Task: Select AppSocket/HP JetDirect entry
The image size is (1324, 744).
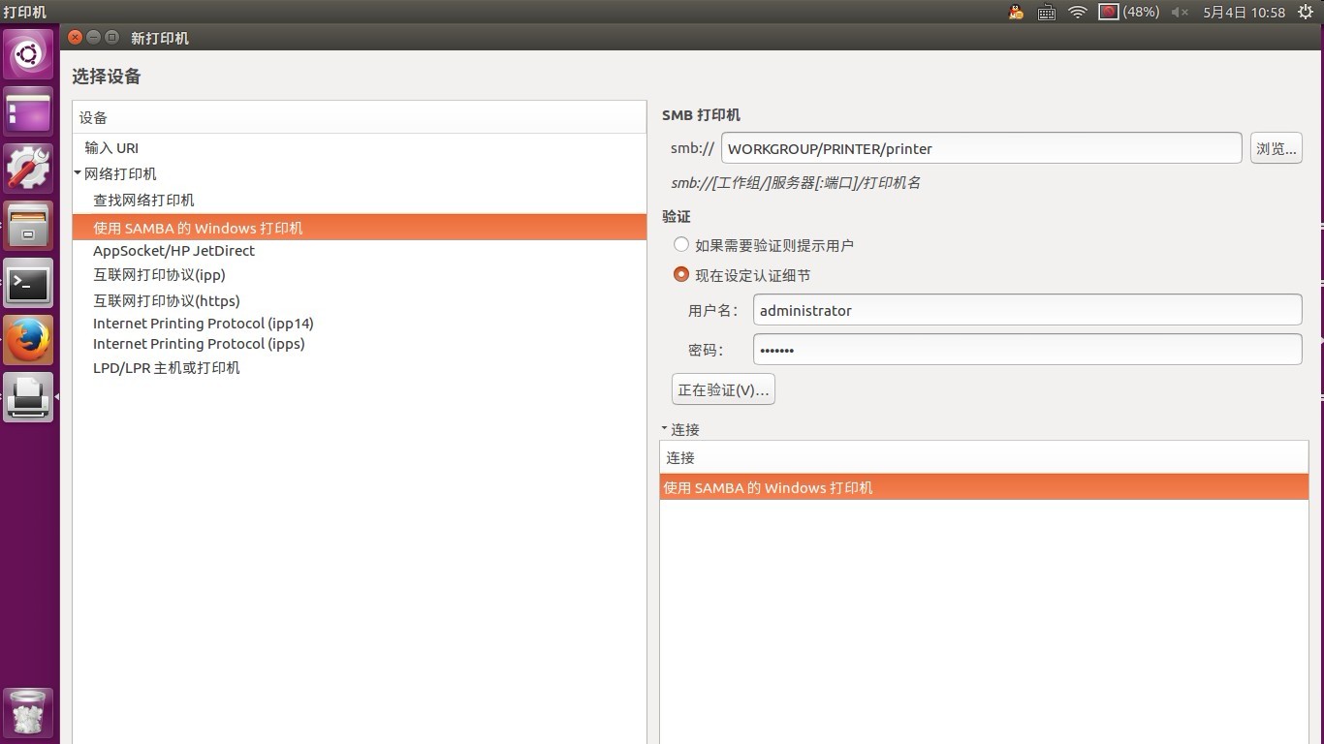Action: tap(360, 251)
